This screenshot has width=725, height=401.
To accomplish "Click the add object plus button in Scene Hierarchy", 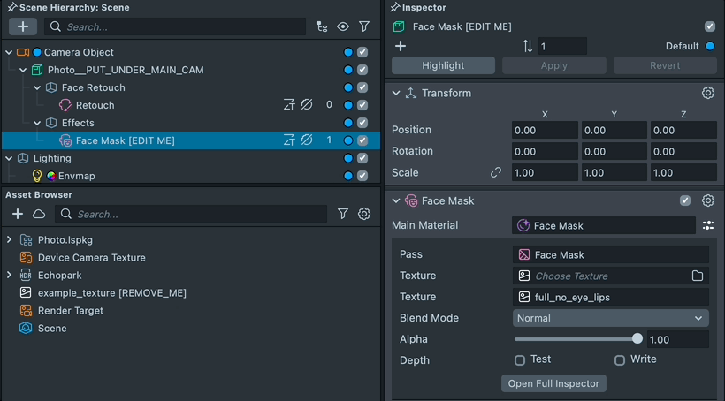I will (22, 26).
